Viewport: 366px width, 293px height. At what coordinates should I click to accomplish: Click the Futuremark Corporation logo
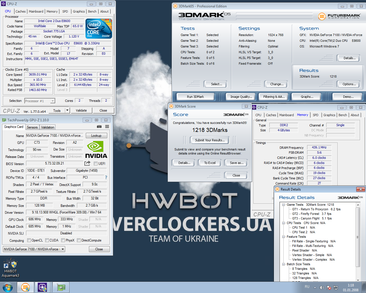pyautogui.click(x=339, y=16)
